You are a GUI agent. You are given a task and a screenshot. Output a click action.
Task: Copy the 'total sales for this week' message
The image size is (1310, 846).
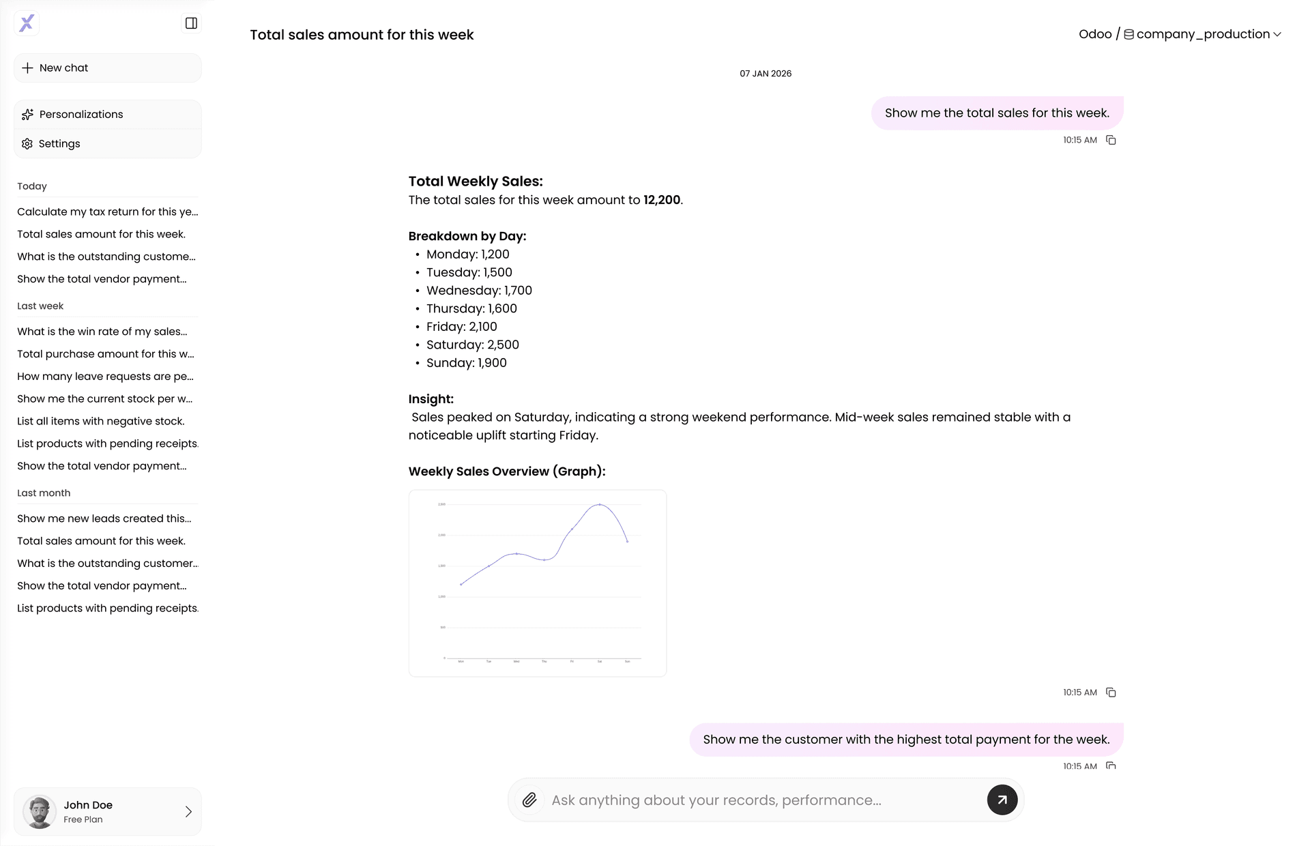coord(1111,141)
